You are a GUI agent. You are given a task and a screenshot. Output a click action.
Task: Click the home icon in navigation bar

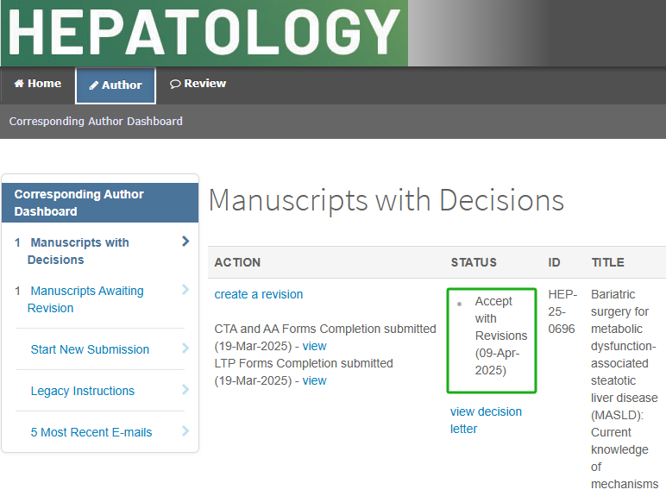point(18,84)
